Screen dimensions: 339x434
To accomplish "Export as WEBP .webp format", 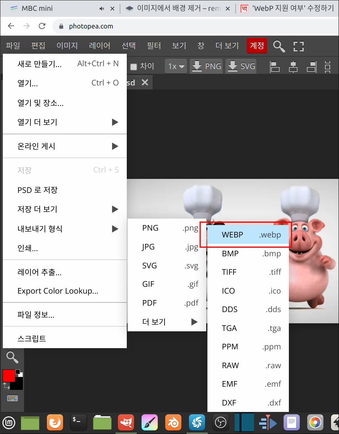I will point(248,235).
